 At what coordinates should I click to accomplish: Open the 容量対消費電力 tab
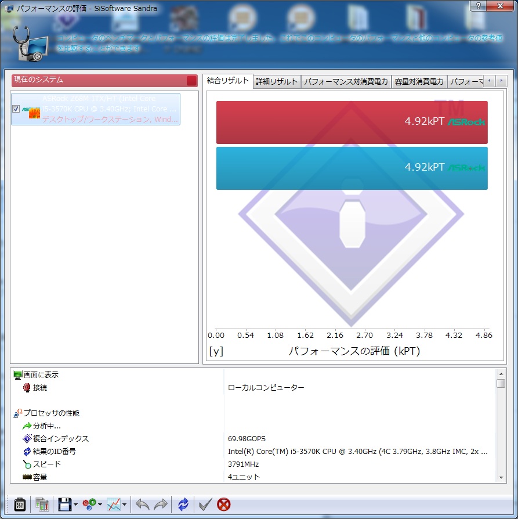(419, 81)
